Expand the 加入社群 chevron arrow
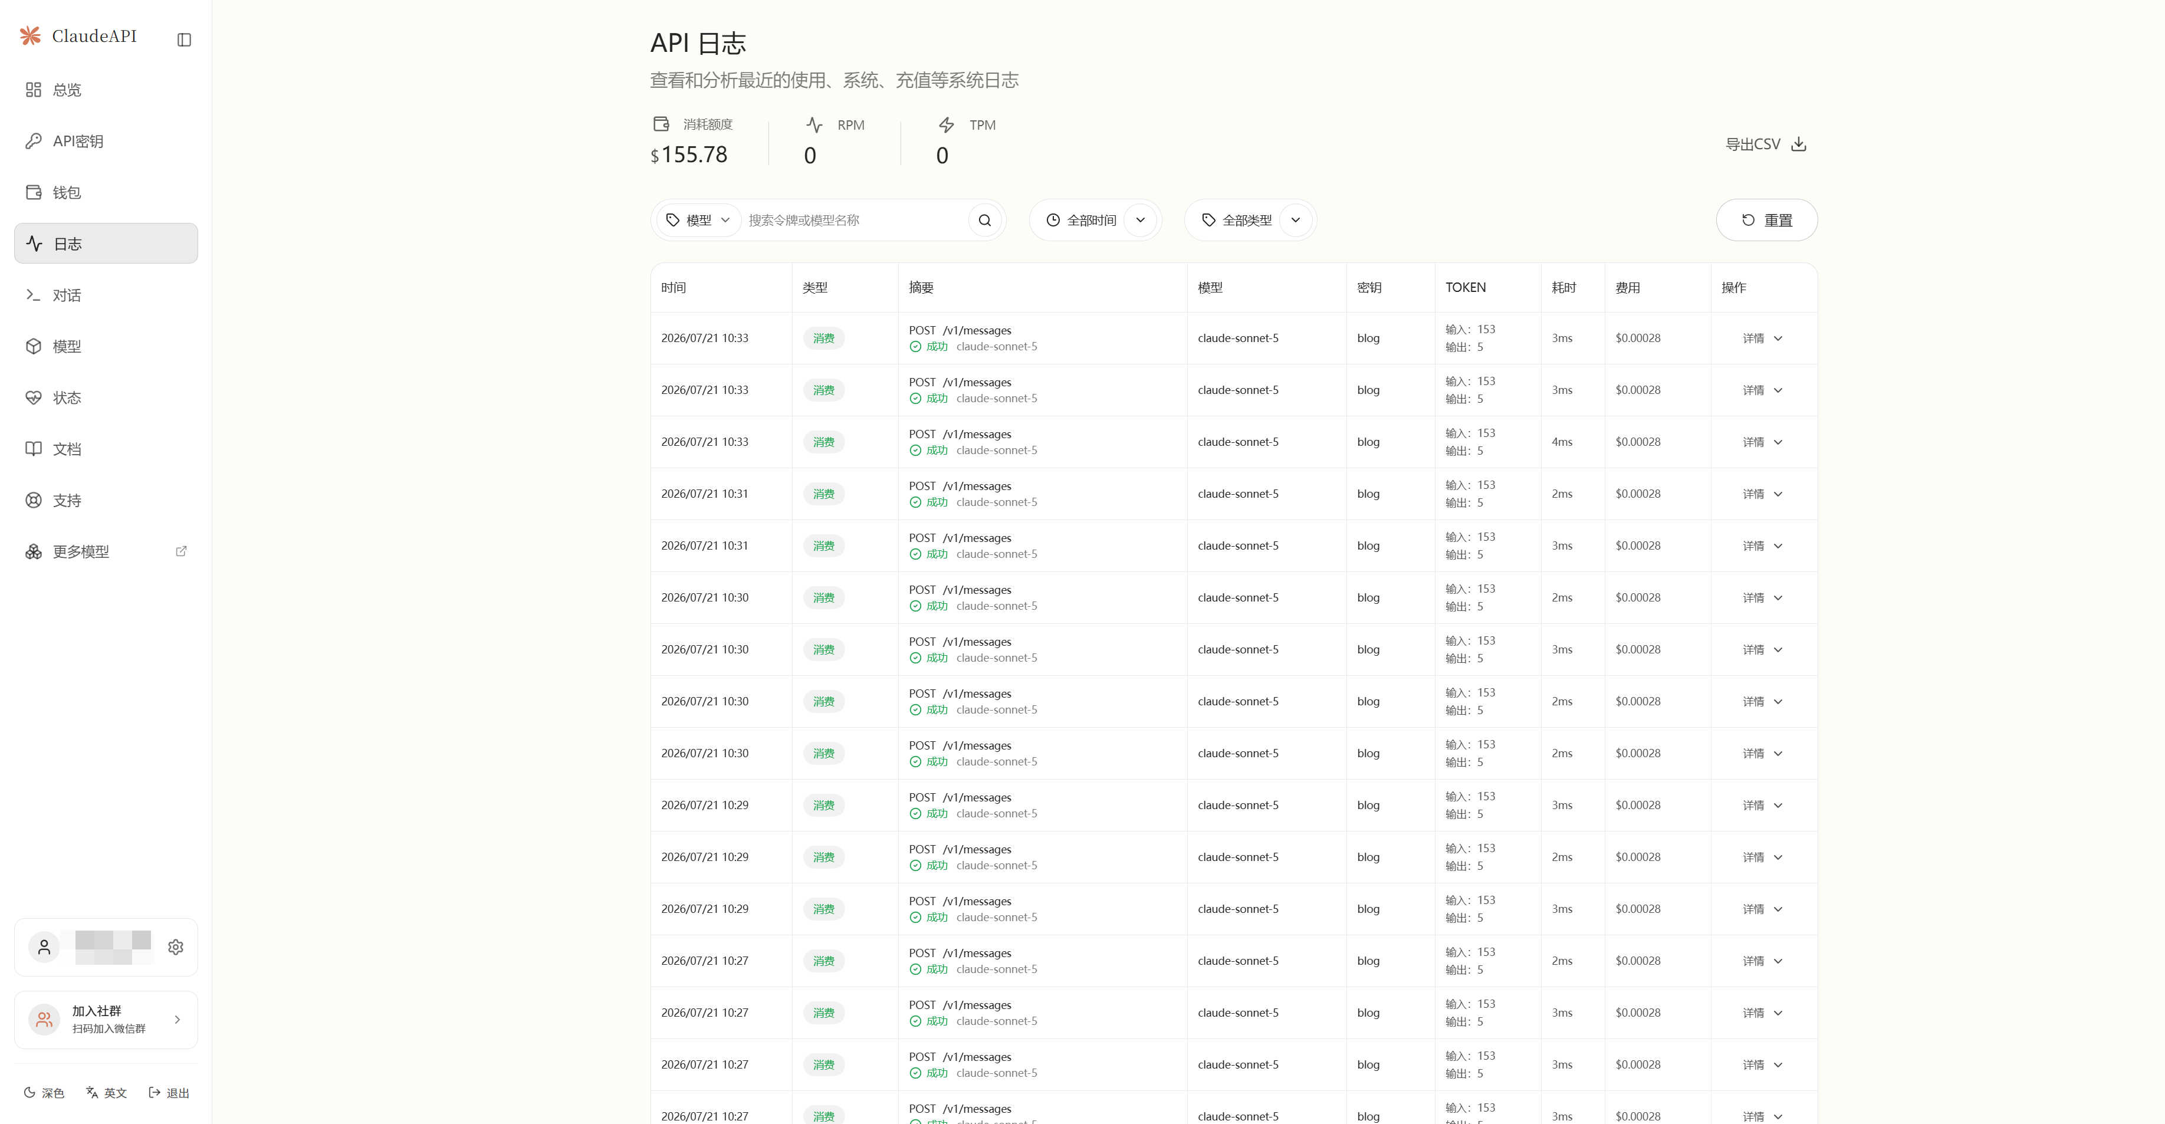The height and width of the screenshot is (1124, 2165). 178,1020
